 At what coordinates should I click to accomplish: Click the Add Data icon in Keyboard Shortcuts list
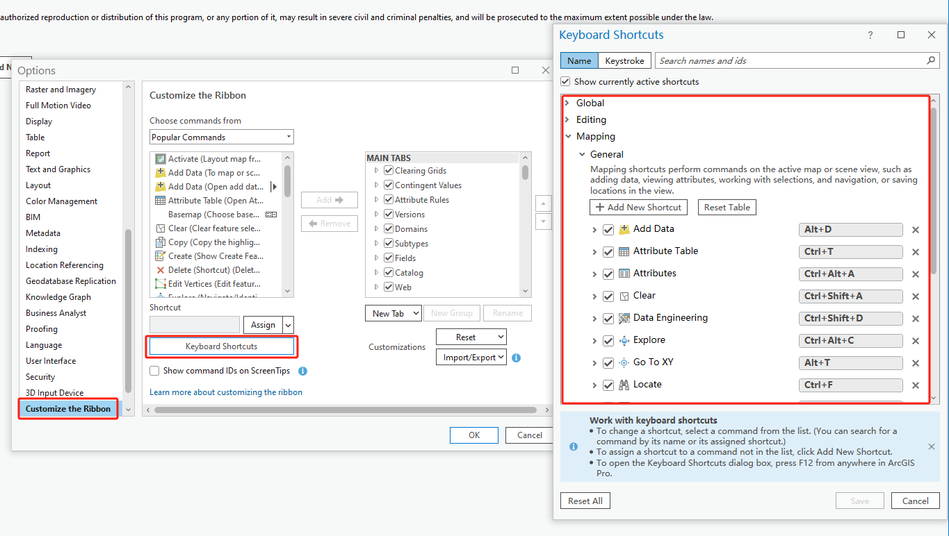[x=624, y=229]
